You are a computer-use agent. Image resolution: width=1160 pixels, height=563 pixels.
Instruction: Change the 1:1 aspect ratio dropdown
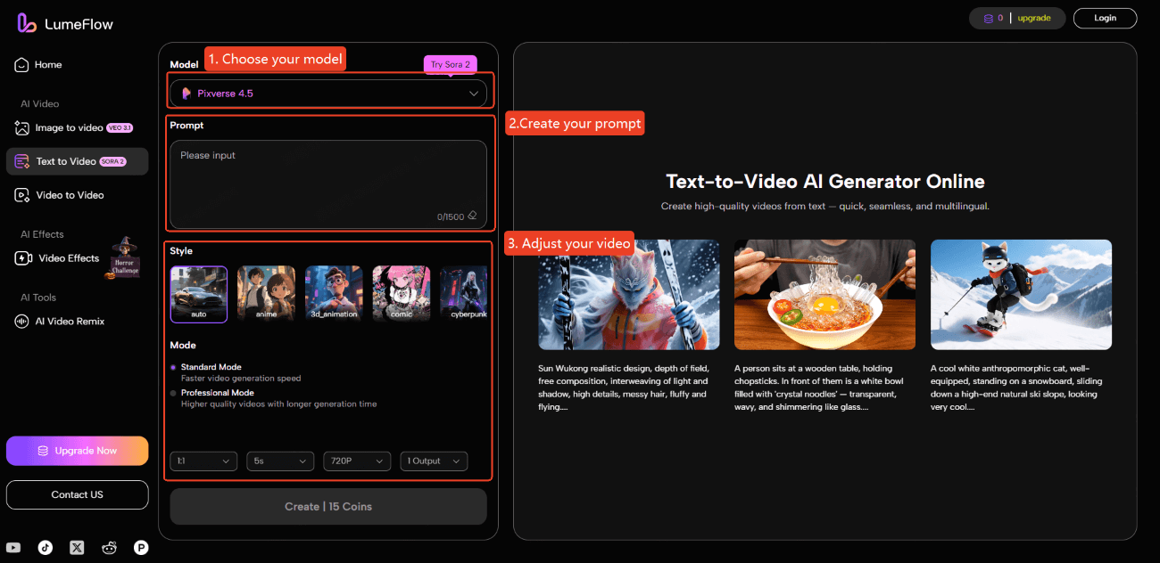point(203,461)
